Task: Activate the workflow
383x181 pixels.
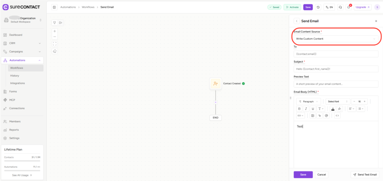Action: tap(292, 7)
